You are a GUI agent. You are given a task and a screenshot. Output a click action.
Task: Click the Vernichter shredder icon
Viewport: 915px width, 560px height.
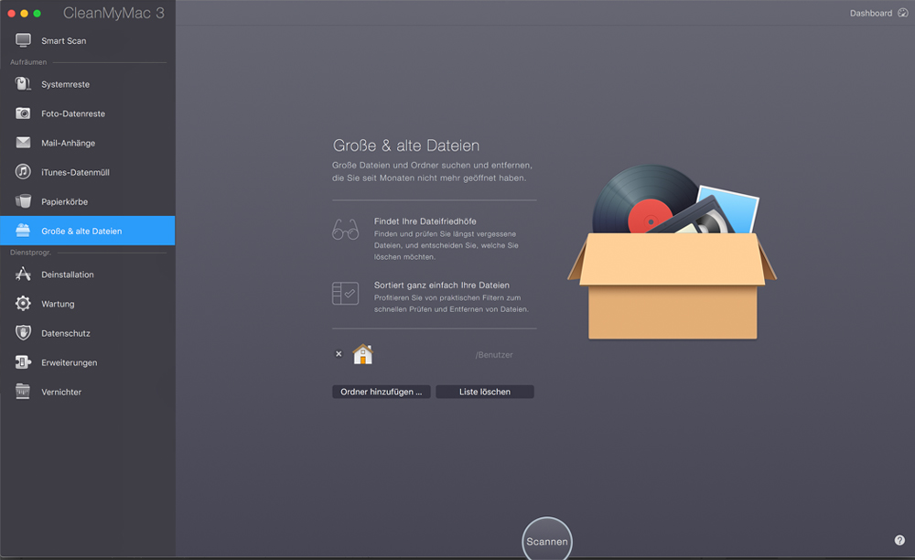[24, 392]
